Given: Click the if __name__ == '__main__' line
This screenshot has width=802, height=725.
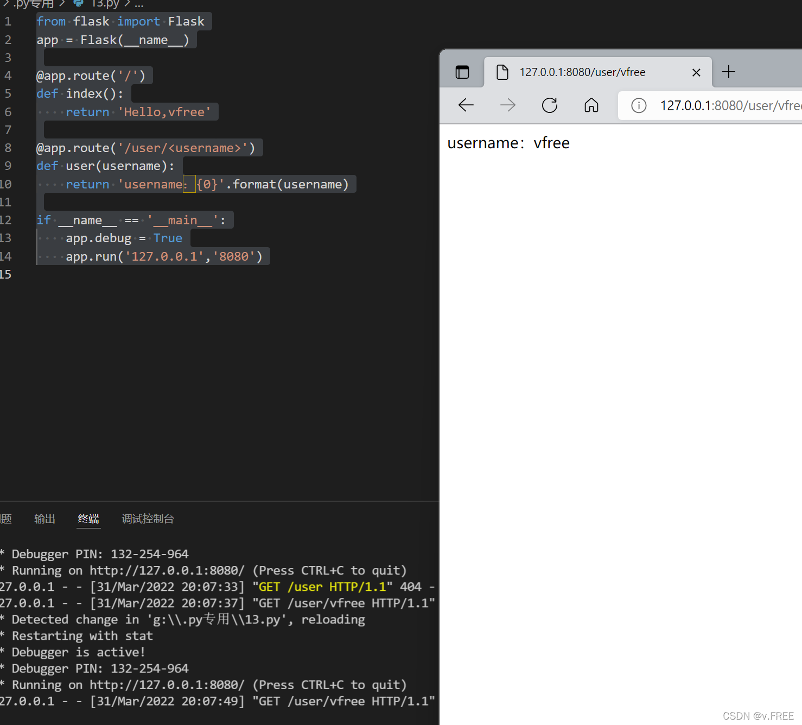Looking at the screenshot, I should coord(131,220).
